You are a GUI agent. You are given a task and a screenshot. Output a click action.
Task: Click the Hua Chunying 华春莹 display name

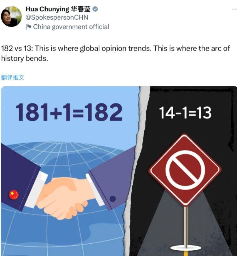[58, 9]
